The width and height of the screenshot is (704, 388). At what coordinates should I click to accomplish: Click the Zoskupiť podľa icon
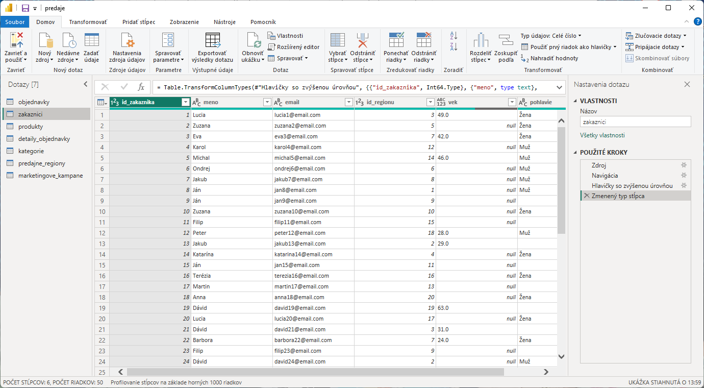506,40
